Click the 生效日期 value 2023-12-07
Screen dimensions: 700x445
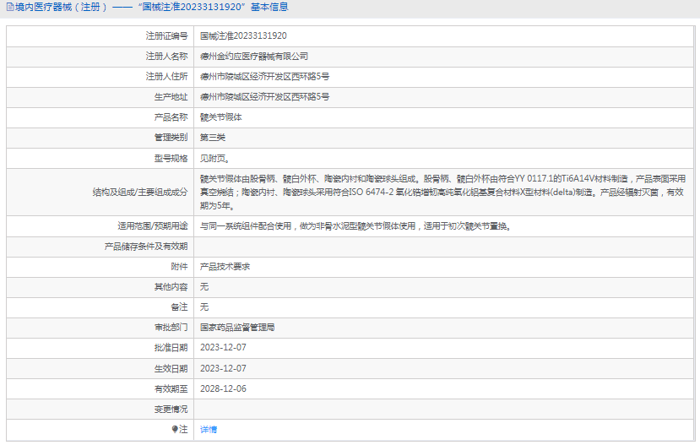point(223,369)
